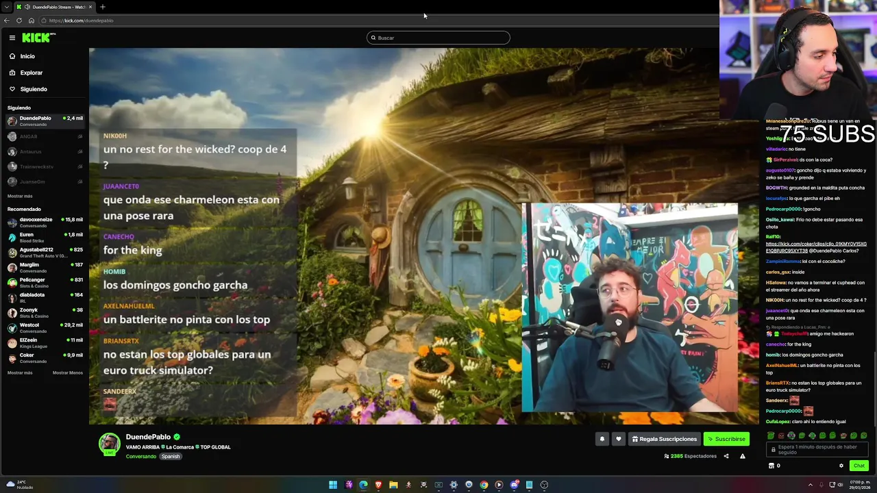Click the KICK logo
Image resolution: width=877 pixels, height=493 pixels.
38,38
